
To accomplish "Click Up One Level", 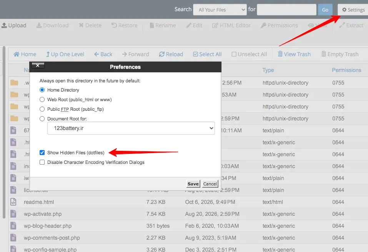I will click(65, 54).
